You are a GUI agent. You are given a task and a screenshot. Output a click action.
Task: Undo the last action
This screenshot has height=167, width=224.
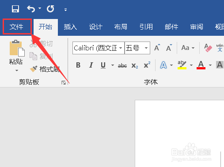(31, 9)
